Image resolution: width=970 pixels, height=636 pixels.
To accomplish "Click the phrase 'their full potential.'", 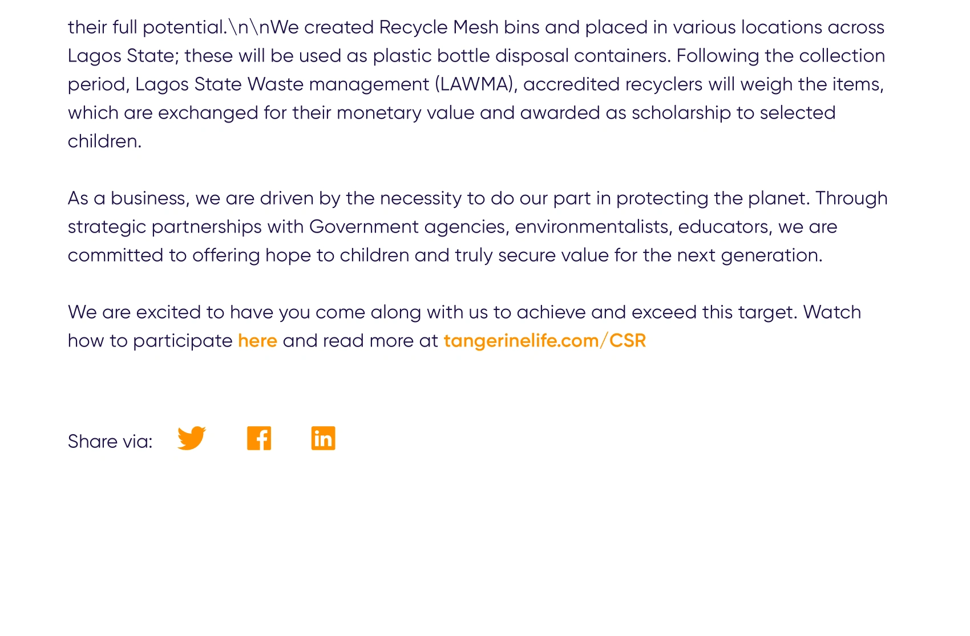I will coord(148,27).
